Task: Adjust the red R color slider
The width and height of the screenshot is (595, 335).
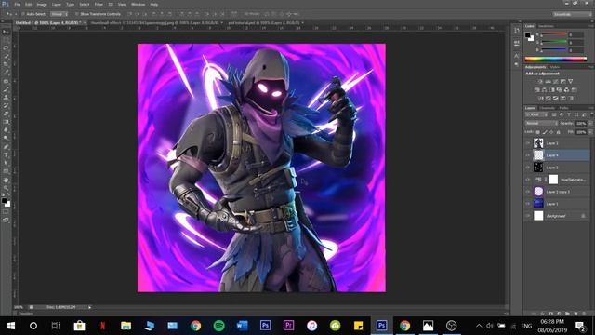Action: pos(554,34)
